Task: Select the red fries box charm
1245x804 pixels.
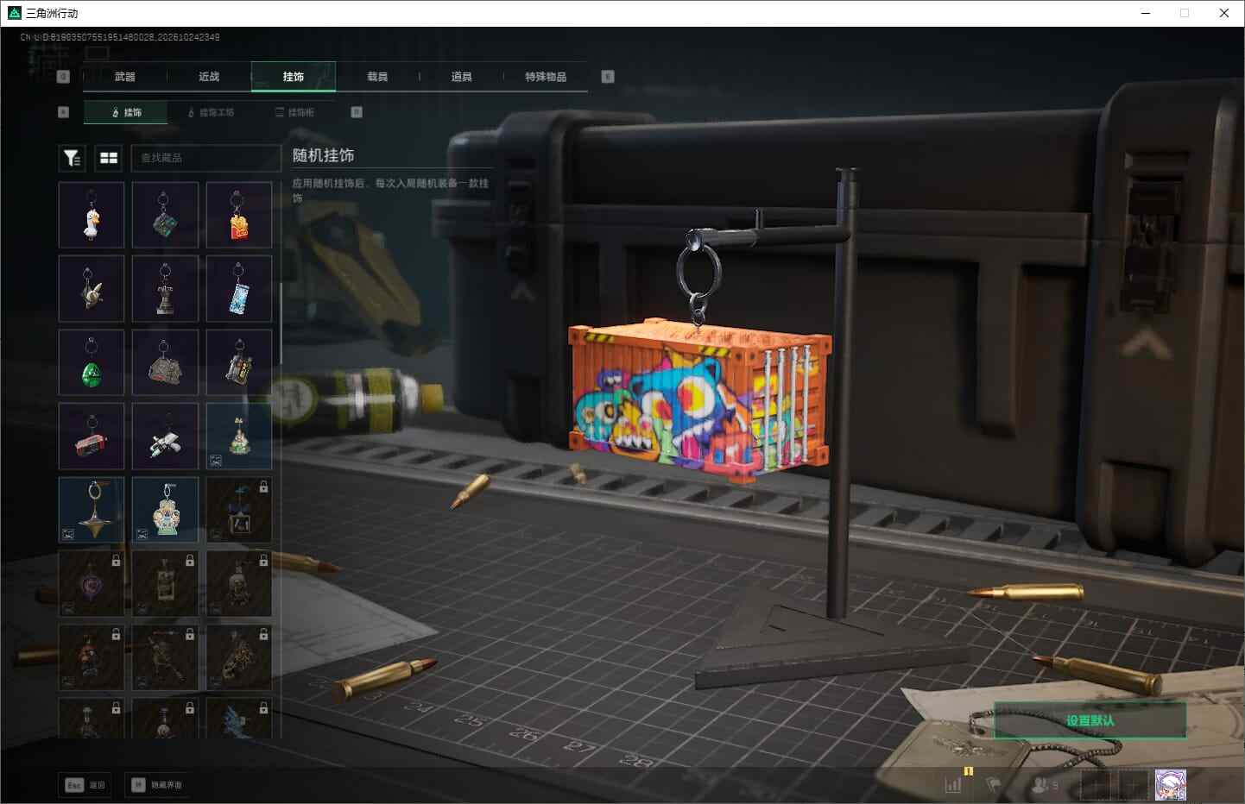Action: point(239,215)
